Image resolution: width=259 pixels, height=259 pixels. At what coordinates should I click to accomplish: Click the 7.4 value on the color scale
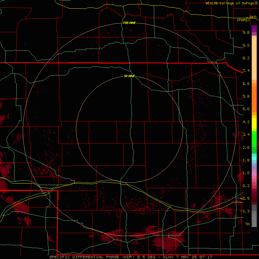tap(246, 71)
